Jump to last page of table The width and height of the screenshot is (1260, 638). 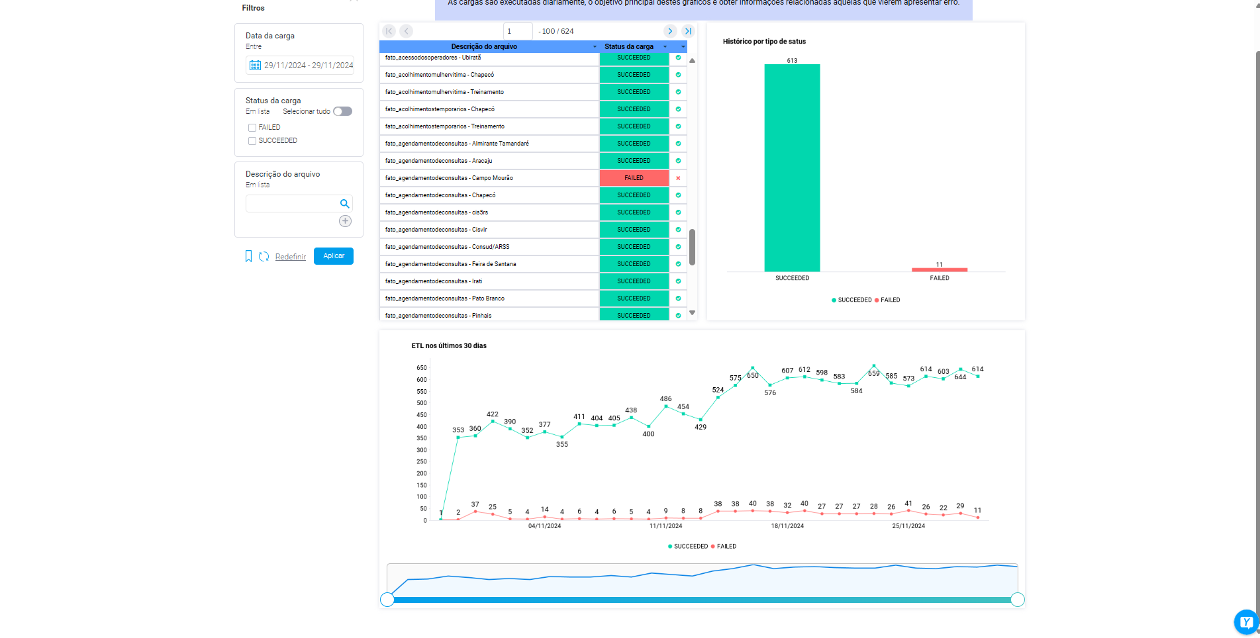click(688, 31)
